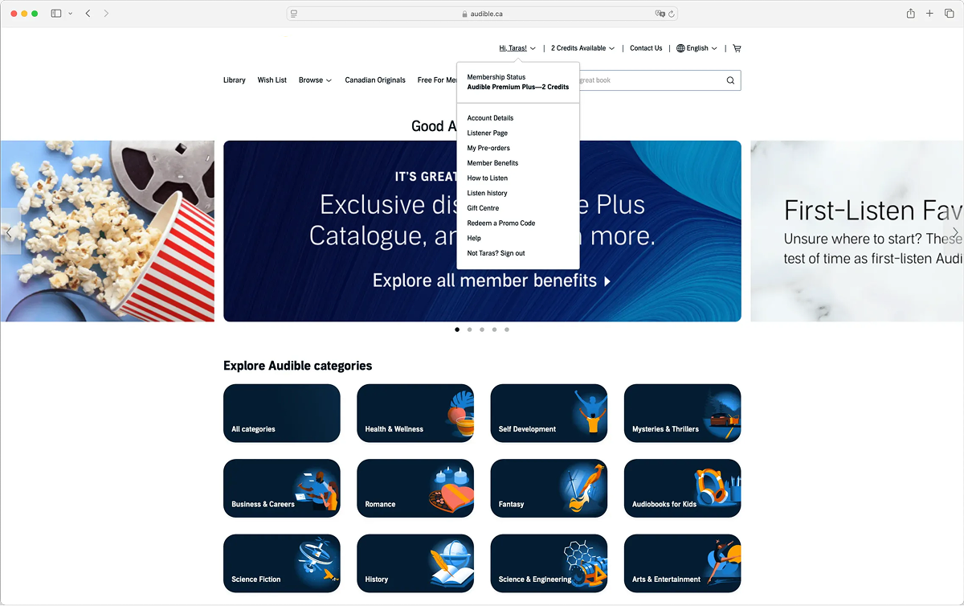Choose Redeem a Promo Code

[x=501, y=223]
